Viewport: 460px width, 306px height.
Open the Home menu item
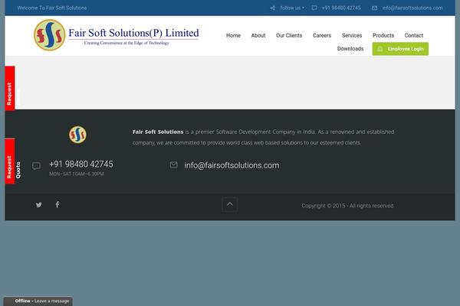(x=233, y=35)
